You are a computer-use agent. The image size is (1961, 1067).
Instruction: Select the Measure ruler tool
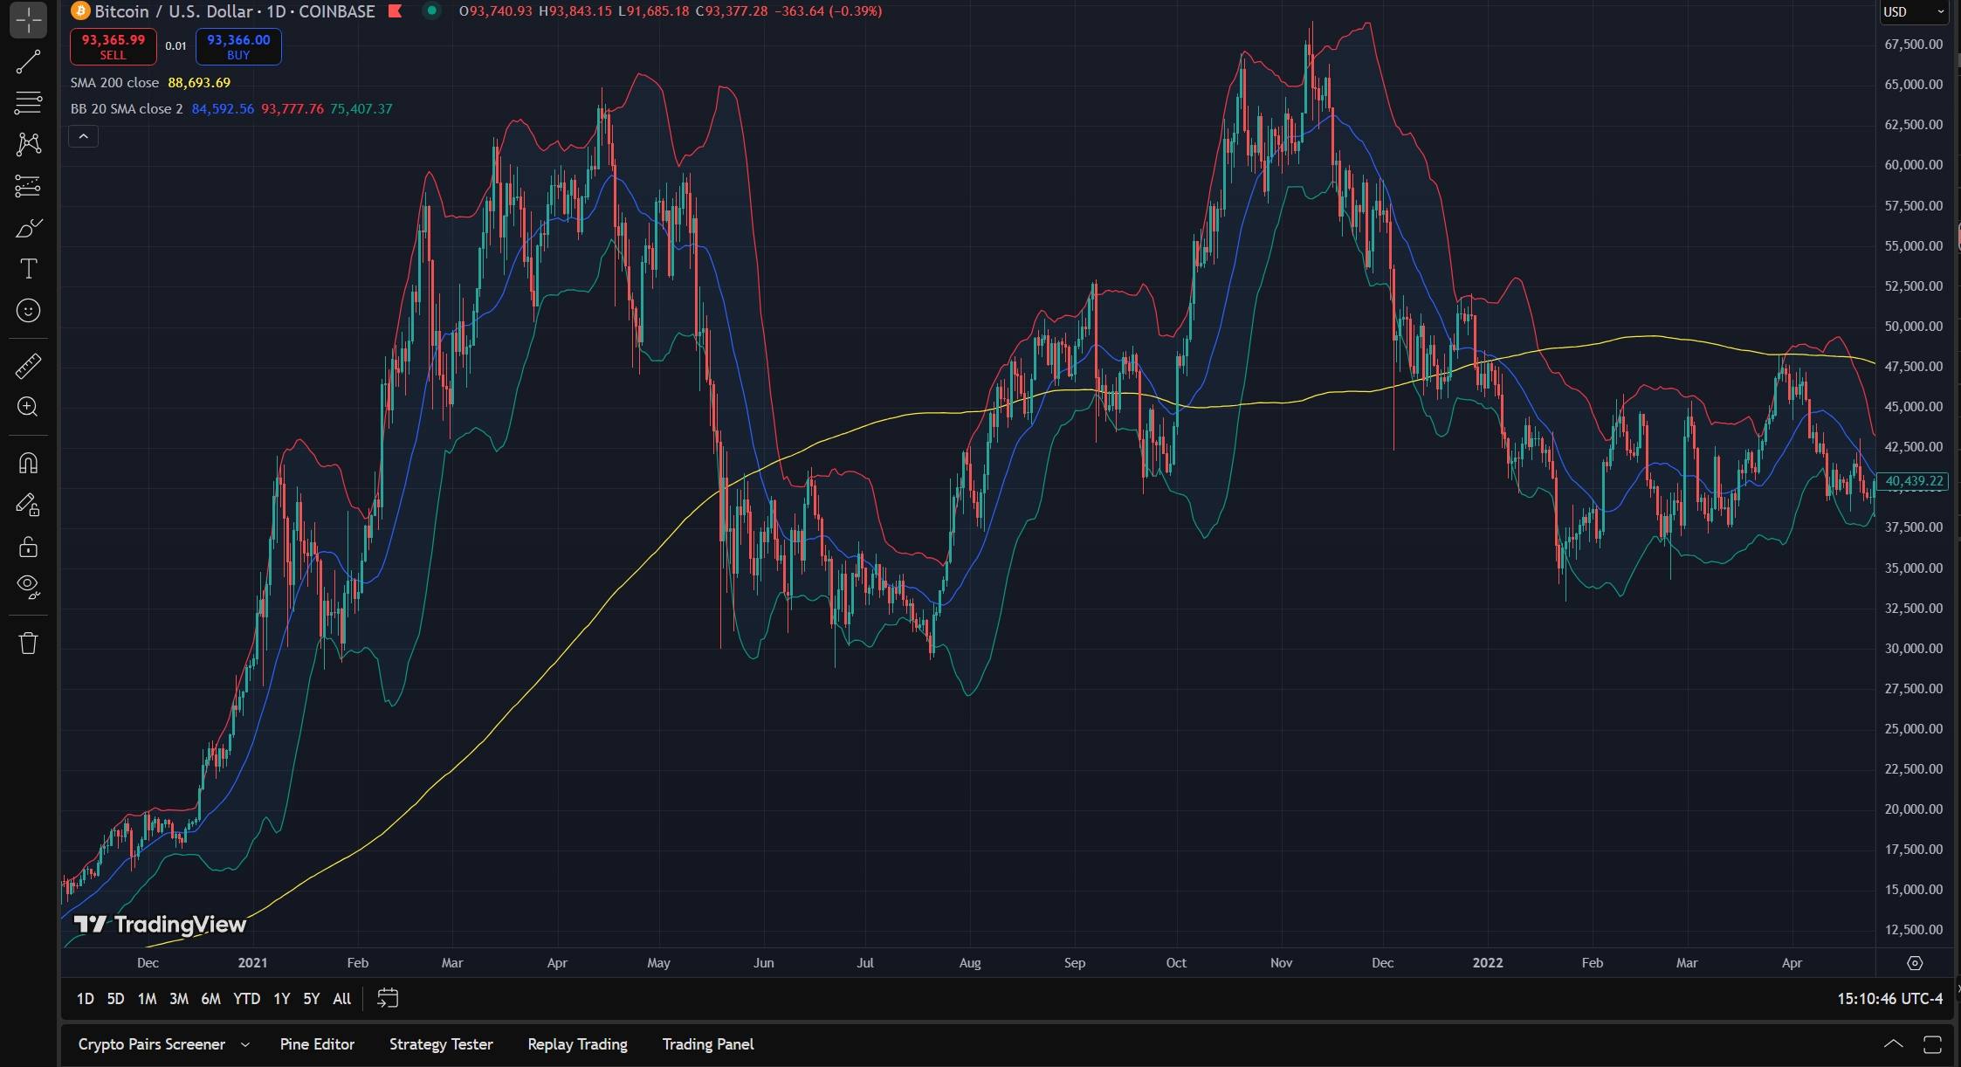pyautogui.click(x=28, y=366)
